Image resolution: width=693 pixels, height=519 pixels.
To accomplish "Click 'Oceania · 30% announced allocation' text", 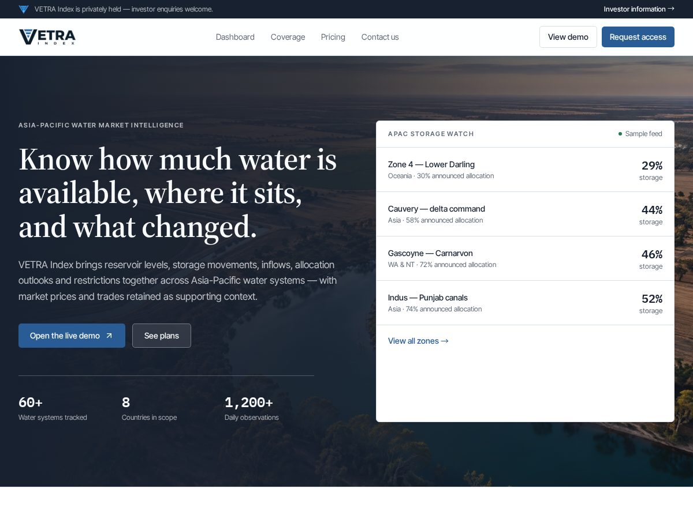I will pos(441,176).
